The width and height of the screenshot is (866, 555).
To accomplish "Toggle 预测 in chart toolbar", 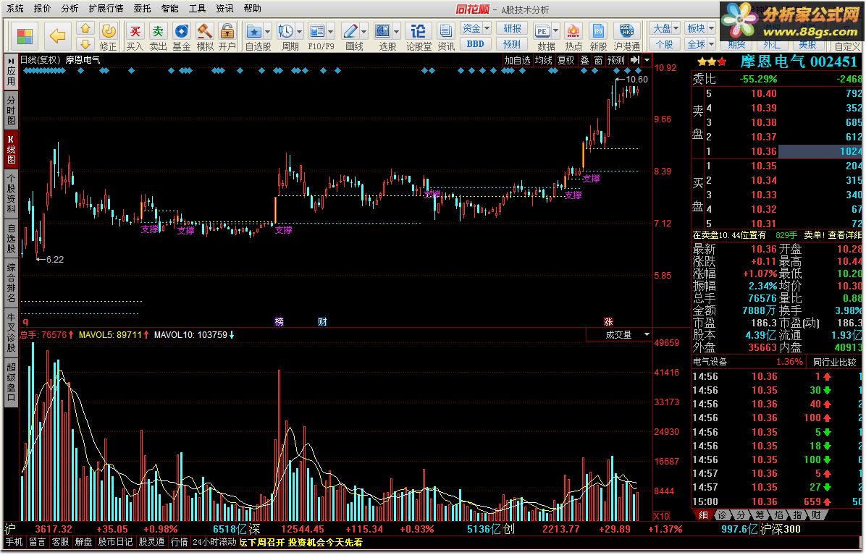I will coord(615,60).
